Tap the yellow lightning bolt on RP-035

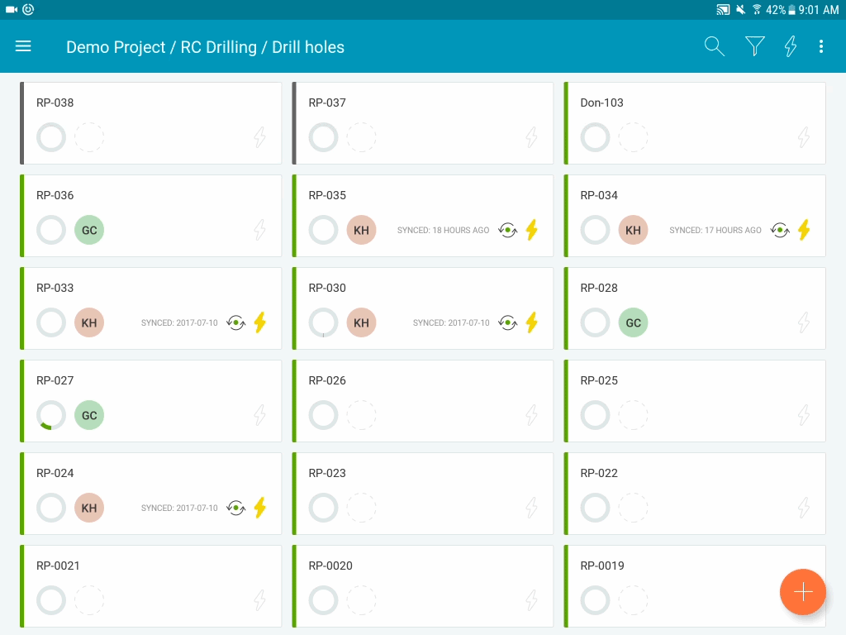(531, 230)
